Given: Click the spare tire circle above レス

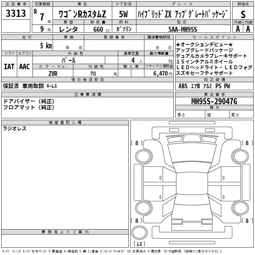Looking at the screenshot, I should point(139,232).
